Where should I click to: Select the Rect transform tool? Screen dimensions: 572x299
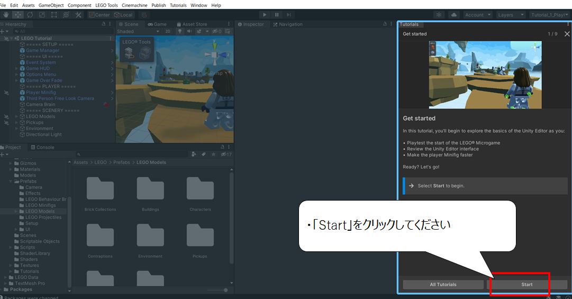point(54,15)
